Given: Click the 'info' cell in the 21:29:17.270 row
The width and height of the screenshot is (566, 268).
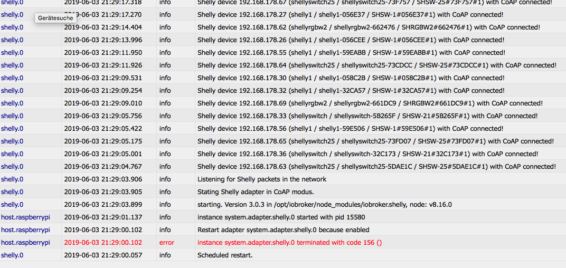Looking at the screenshot, I should [x=165, y=14].
